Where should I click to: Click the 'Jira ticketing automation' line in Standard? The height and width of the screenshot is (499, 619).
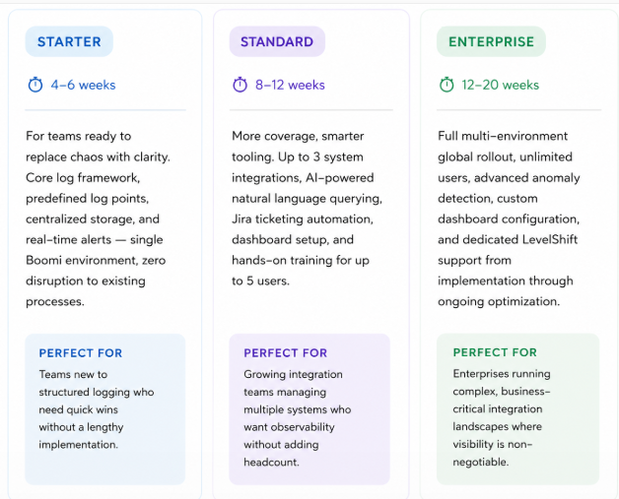tap(303, 219)
